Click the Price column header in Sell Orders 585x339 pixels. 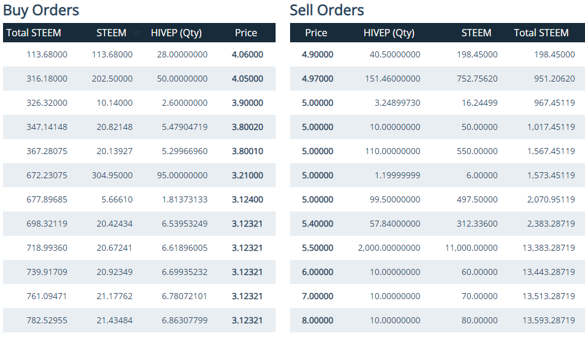click(316, 33)
